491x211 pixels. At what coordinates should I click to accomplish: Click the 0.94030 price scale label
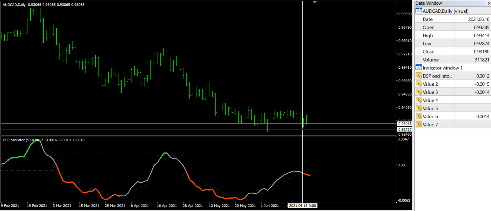click(405, 108)
